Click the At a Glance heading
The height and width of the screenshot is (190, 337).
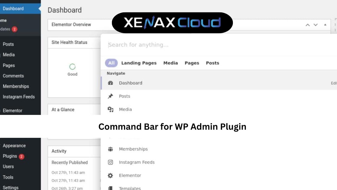[63, 110]
